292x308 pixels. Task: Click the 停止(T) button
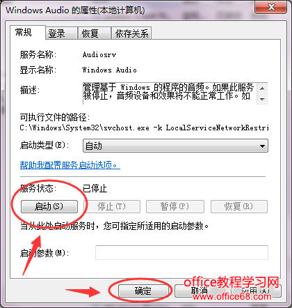tap(111, 206)
